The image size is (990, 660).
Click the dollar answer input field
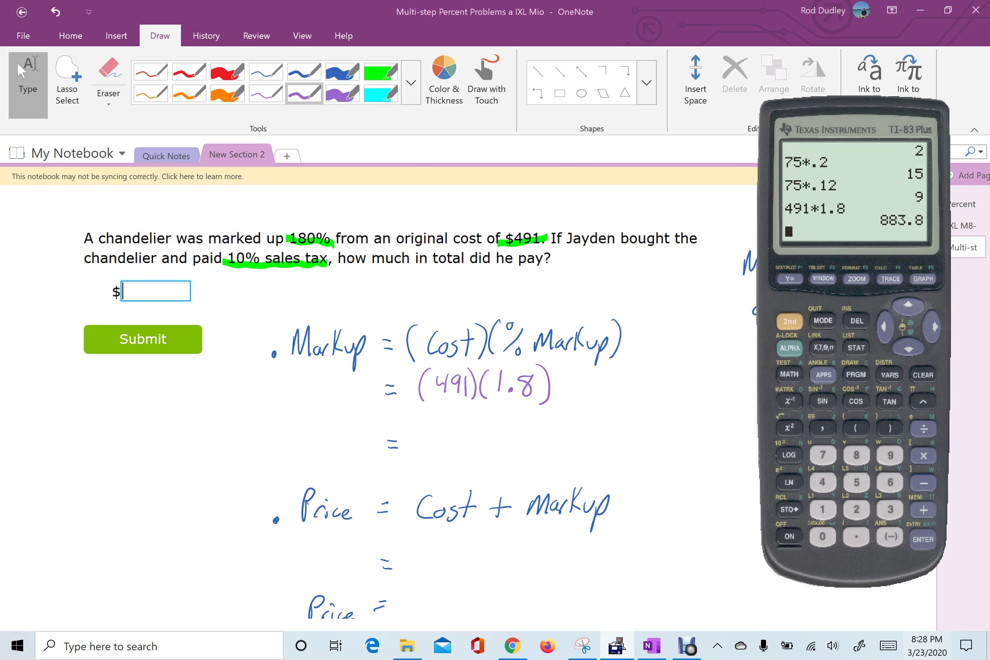click(x=156, y=291)
